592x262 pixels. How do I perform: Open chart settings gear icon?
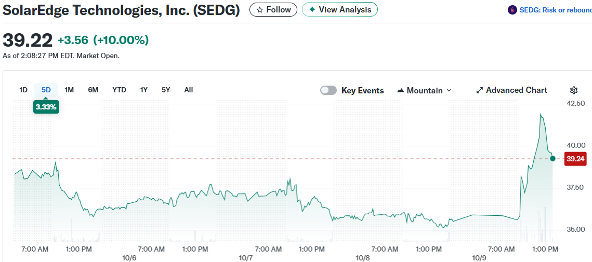[574, 90]
